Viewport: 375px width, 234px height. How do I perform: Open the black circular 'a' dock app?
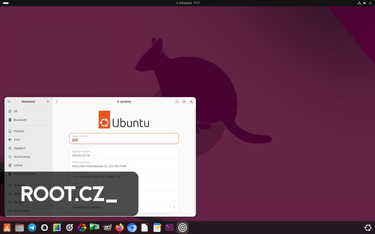pyautogui.click(x=44, y=228)
